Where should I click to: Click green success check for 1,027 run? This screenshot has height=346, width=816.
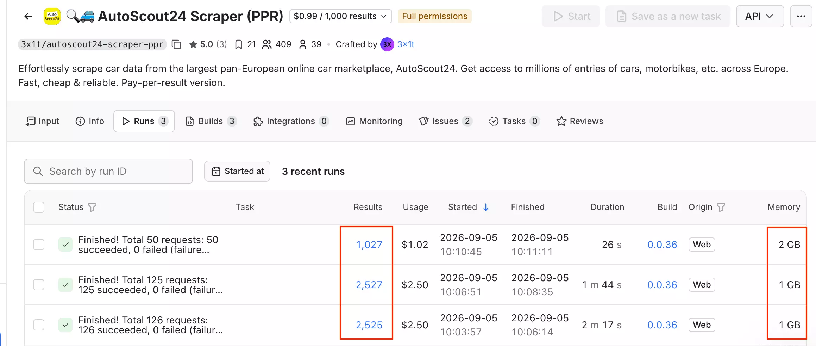tap(65, 245)
